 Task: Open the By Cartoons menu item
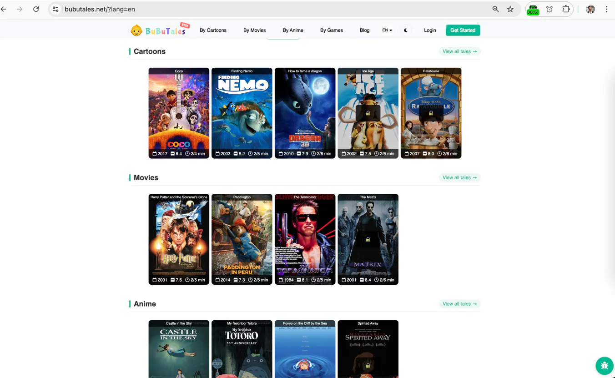[213, 30]
